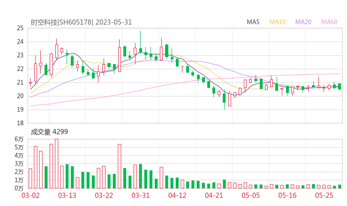Viewport: 347px width, 206px height.
Task: Click the price axis value 21
Action: (x=20, y=82)
